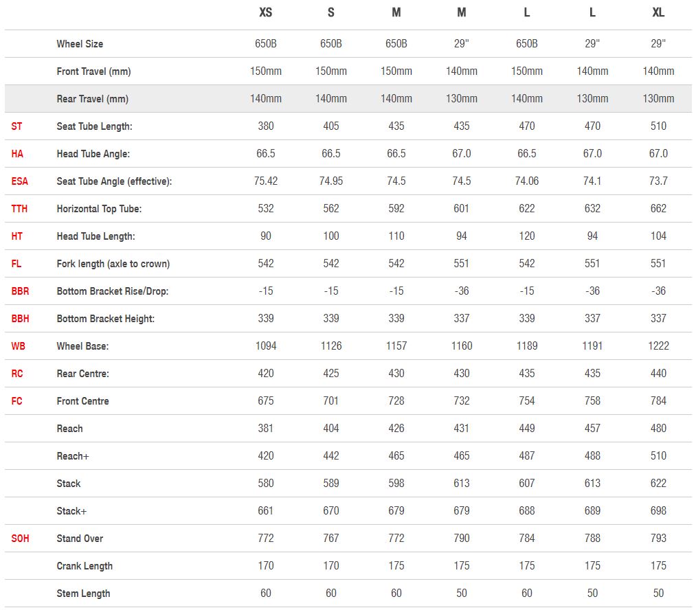This screenshot has width=696, height=610.
Task: Click the S size column header
Action: (331, 12)
